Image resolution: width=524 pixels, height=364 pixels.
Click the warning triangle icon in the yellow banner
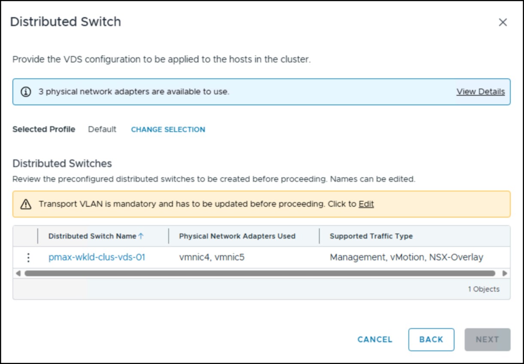coord(26,204)
